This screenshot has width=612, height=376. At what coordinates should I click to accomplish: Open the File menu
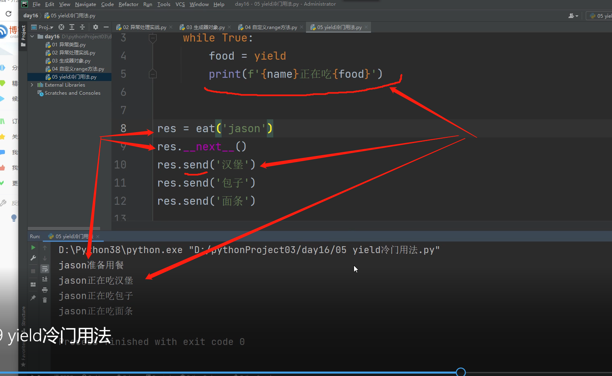tap(36, 4)
